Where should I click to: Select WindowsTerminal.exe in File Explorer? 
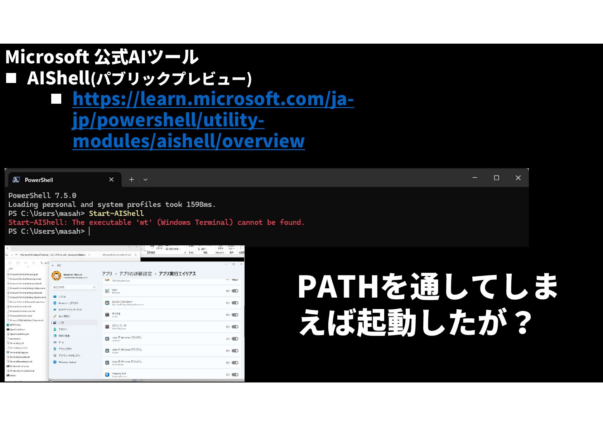18,366
